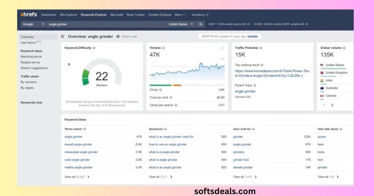Open the Keywords Explorer tab
This screenshot has height=196, width=374.
click(x=93, y=15)
